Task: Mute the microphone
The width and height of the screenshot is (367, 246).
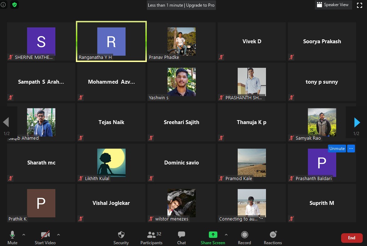Action: coord(12,235)
